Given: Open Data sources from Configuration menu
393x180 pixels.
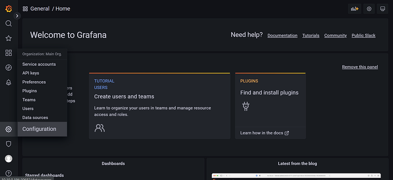Looking at the screenshot, I should [x=35, y=118].
